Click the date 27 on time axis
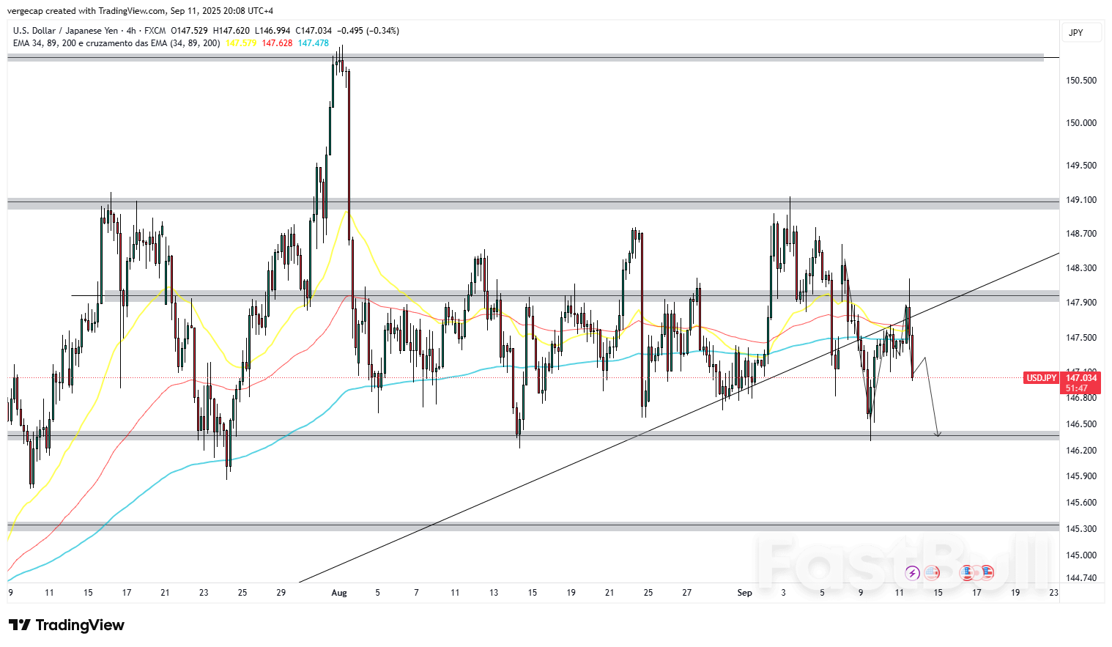This screenshot has width=1112, height=647. [686, 593]
